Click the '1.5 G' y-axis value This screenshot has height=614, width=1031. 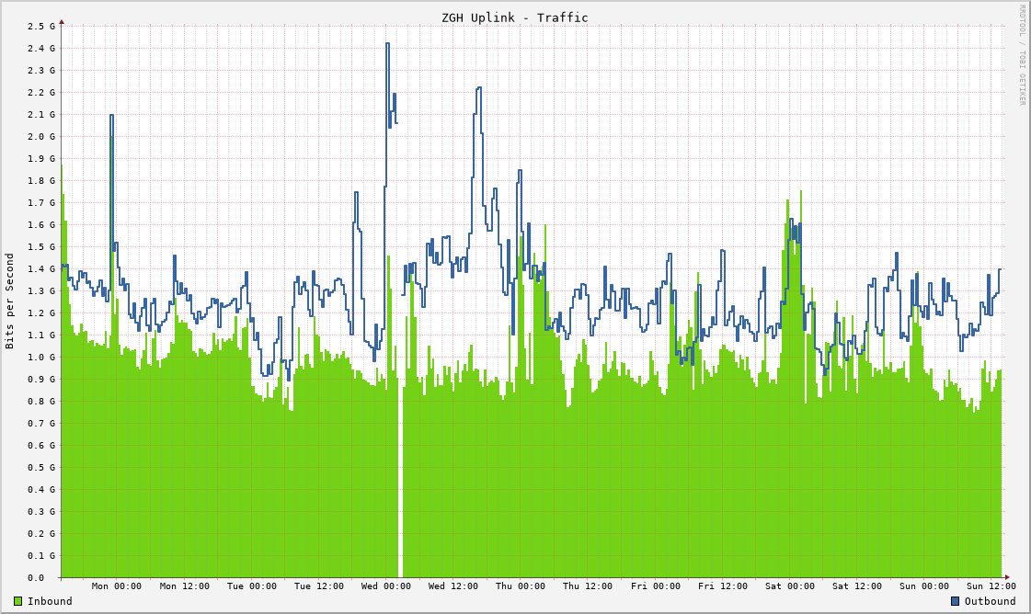tap(41, 246)
